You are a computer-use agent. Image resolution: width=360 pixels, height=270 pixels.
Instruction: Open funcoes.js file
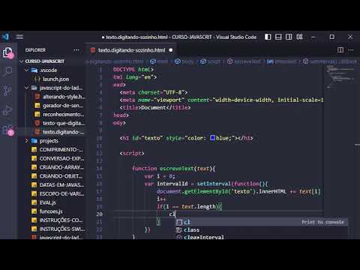click(x=52, y=211)
